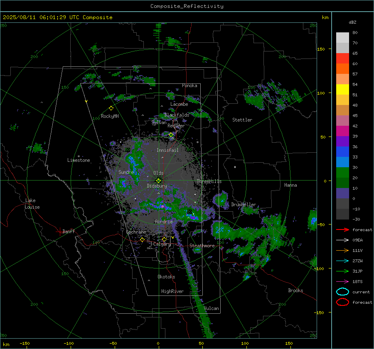374x349 pixels.
Task: Click the purple 39 dBZ color swatch
Action: 342,141
